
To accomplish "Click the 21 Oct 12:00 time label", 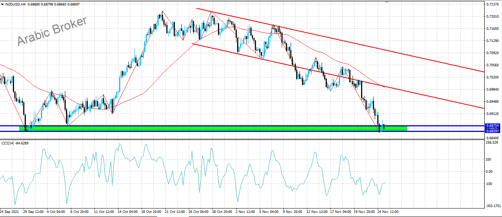I will (175, 212).
